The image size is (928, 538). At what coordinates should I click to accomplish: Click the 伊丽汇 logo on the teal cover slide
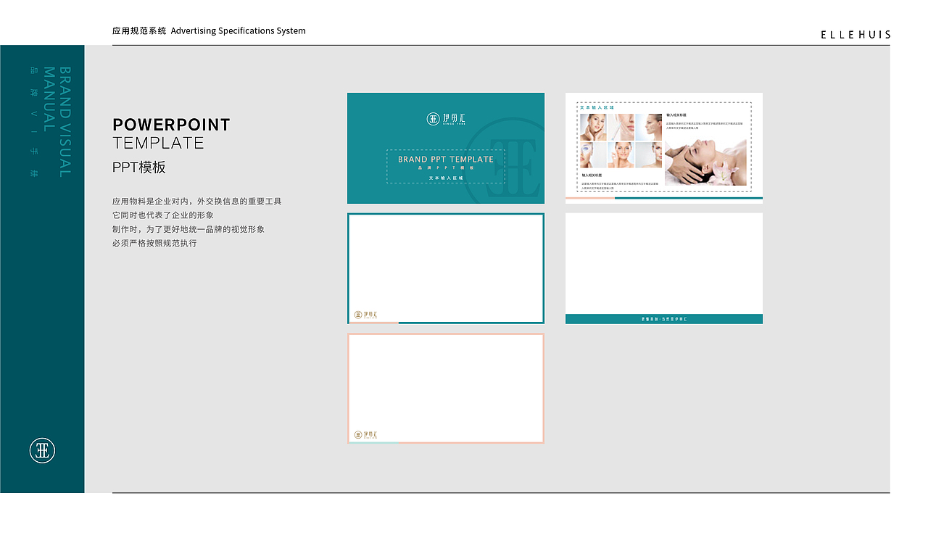point(445,119)
